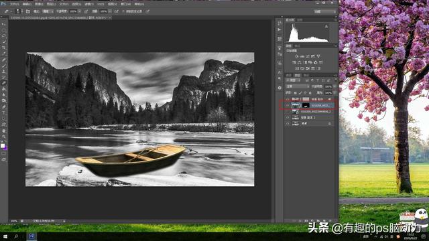Select the Rectangular Marquee tool

[3, 30]
